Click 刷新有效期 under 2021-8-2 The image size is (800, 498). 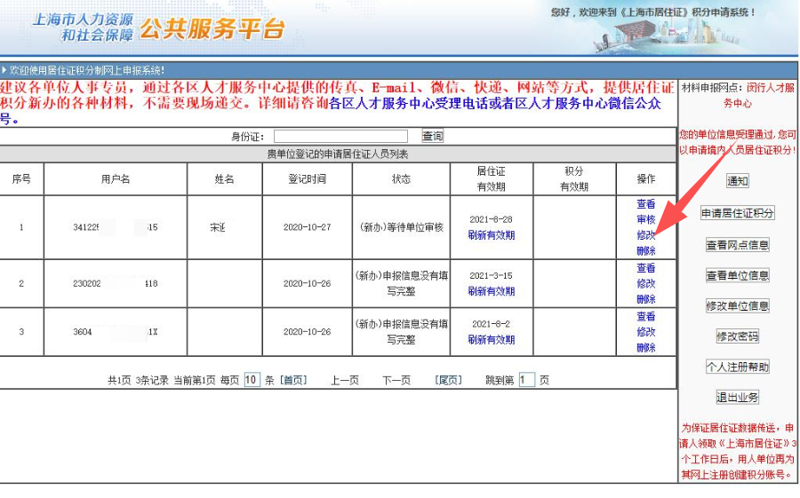coord(492,339)
